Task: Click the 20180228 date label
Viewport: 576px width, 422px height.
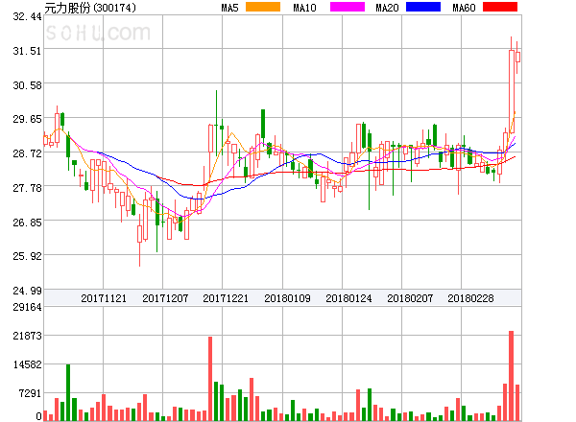Action: pyautogui.click(x=470, y=298)
